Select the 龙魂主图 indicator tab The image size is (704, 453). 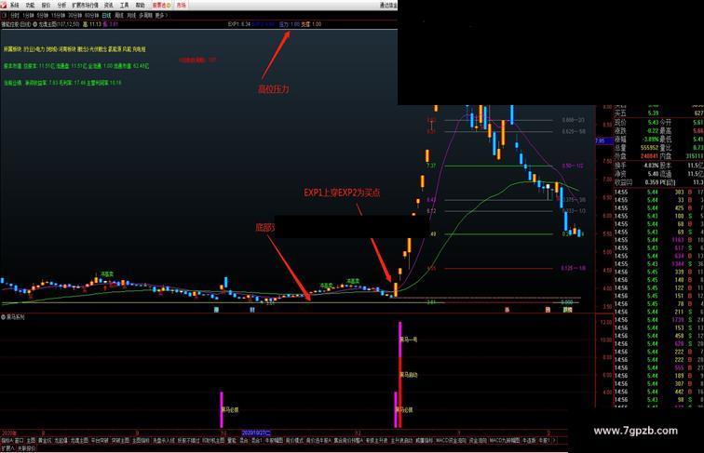tap(79, 441)
